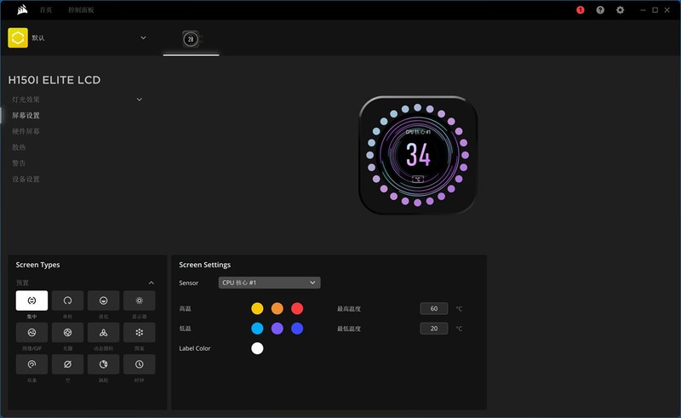Go to 散热 in the sidebar

tap(19, 147)
